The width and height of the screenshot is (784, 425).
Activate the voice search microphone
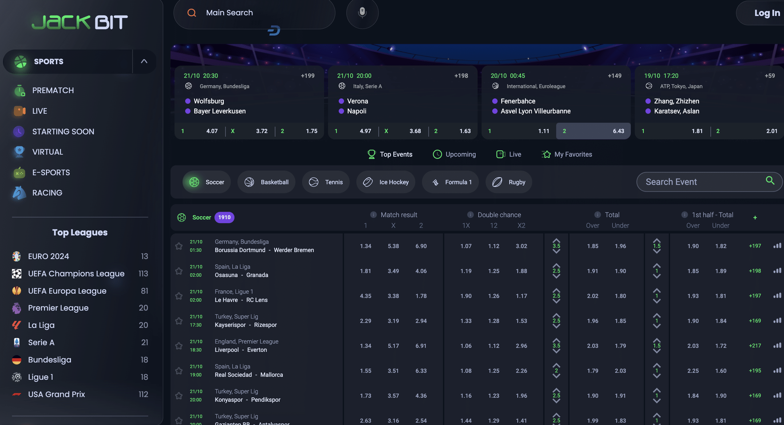(x=362, y=13)
